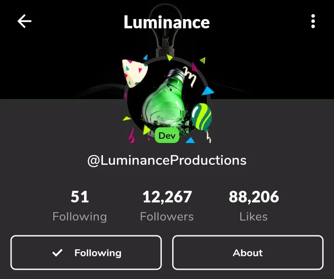
Task: Select the @LuminanceProductions username
Action: coord(167,160)
